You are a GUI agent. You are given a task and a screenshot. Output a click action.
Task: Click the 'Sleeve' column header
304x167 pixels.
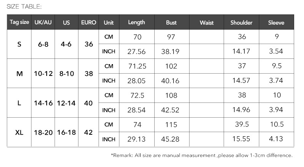coord(276,22)
